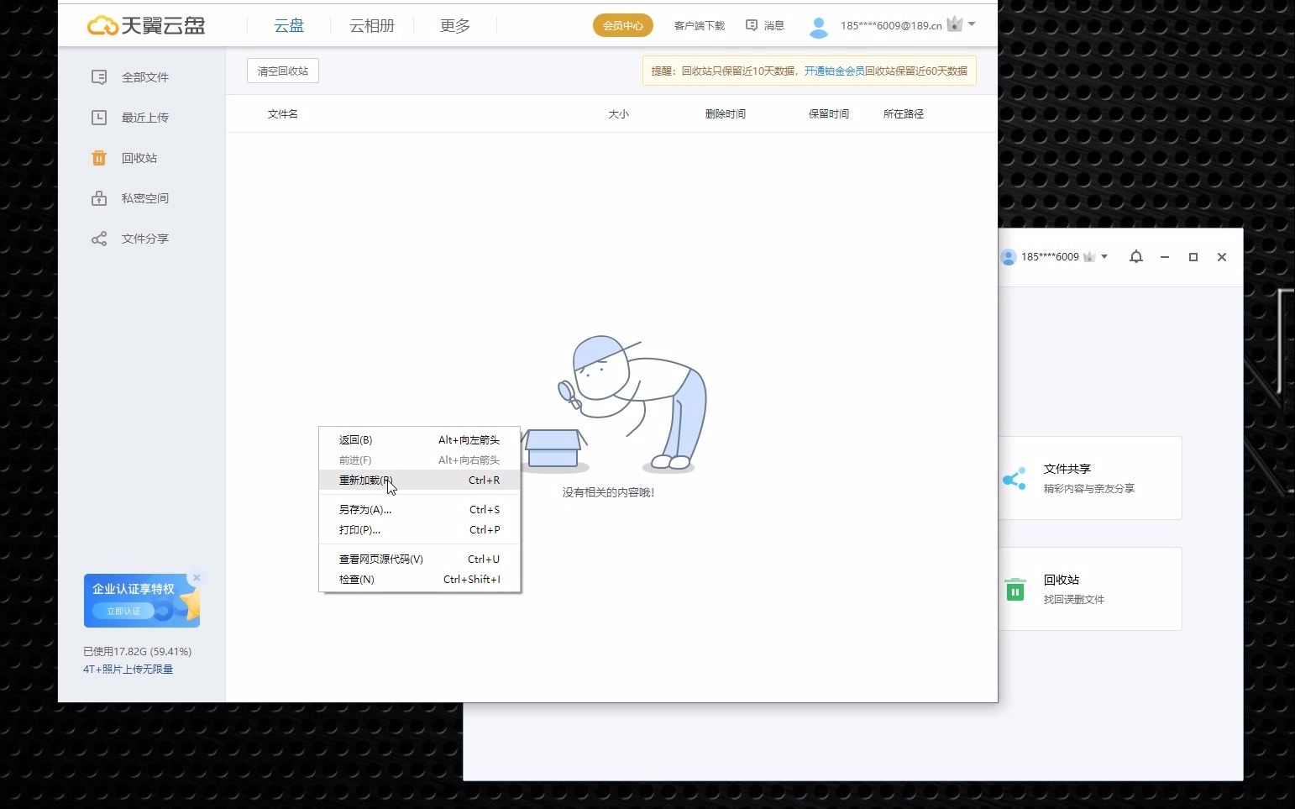Click the 文件分享 share icon
Image resolution: width=1295 pixels, height=809 pixels.
(x=99, y=239)
